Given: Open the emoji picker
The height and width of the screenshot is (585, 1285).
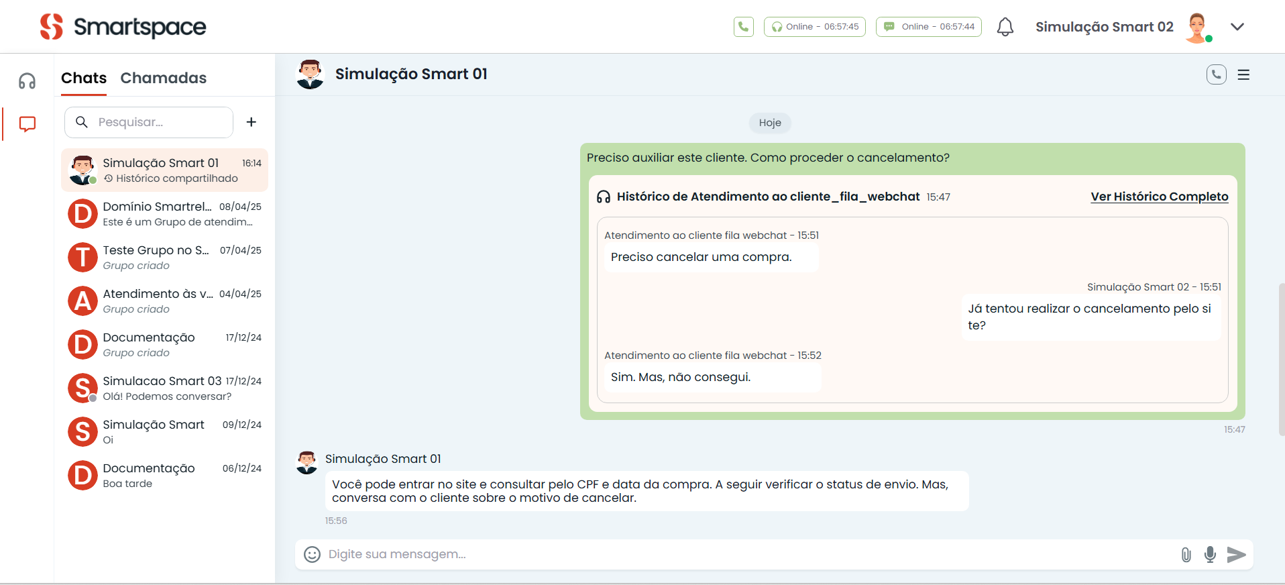Looking at the screenshot, I should pos(312,554).
